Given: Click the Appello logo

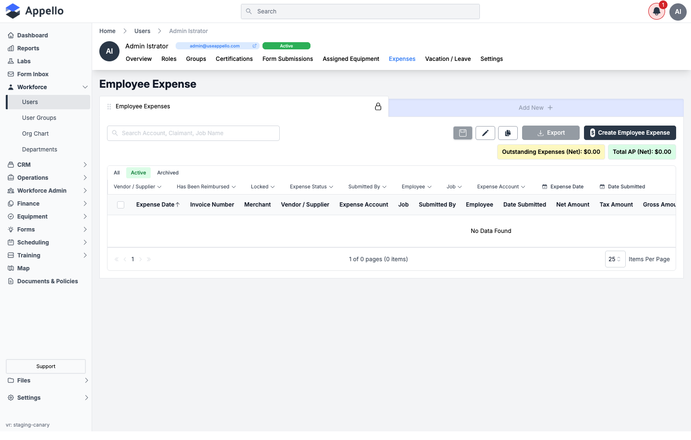Looking at the screenshot, I should [35, 11].
